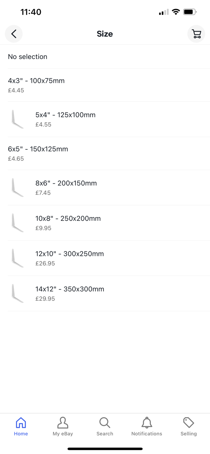
Task: Tap the 5x4" bracket thumbnail
Action: click(x=17, y=119)
